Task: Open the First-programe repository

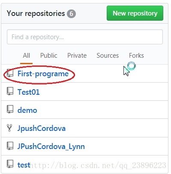Action: [x=43, y=74]
